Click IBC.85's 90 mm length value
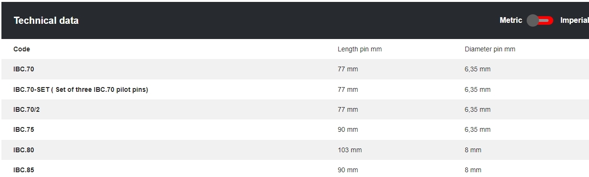Image resolution: width=589 pixels, height=177 pixels. tap(348, 170)
